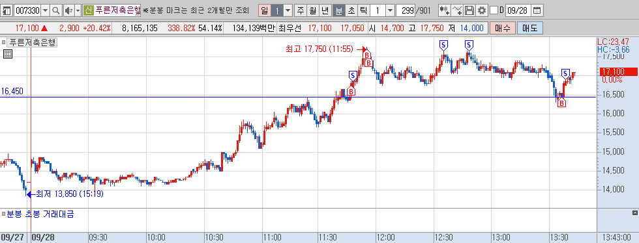Image resolution: width=639 pixels, height=243 pixels.
Task: Click the 최우선 quote label
Action: click(290, 29)
